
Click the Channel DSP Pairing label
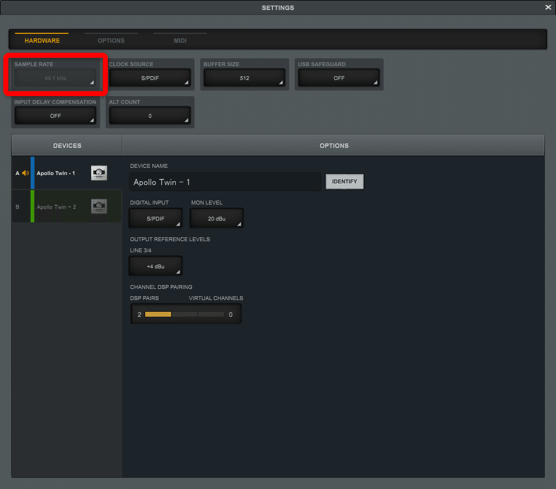(161, 287)
